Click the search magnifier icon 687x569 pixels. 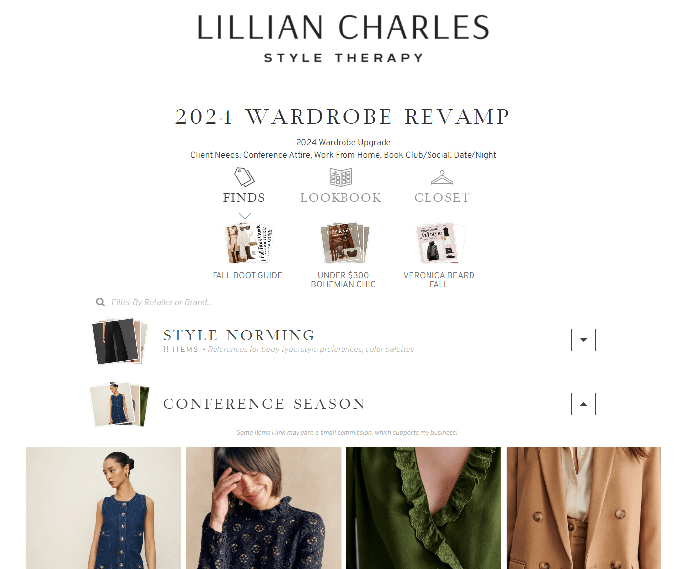click(x=100, y=302)
